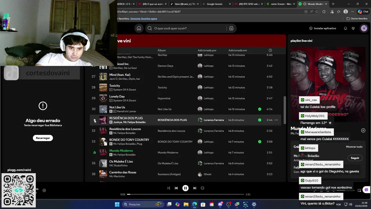Open browser profile icon
The image size is (371, 209).
pos(345,12)
